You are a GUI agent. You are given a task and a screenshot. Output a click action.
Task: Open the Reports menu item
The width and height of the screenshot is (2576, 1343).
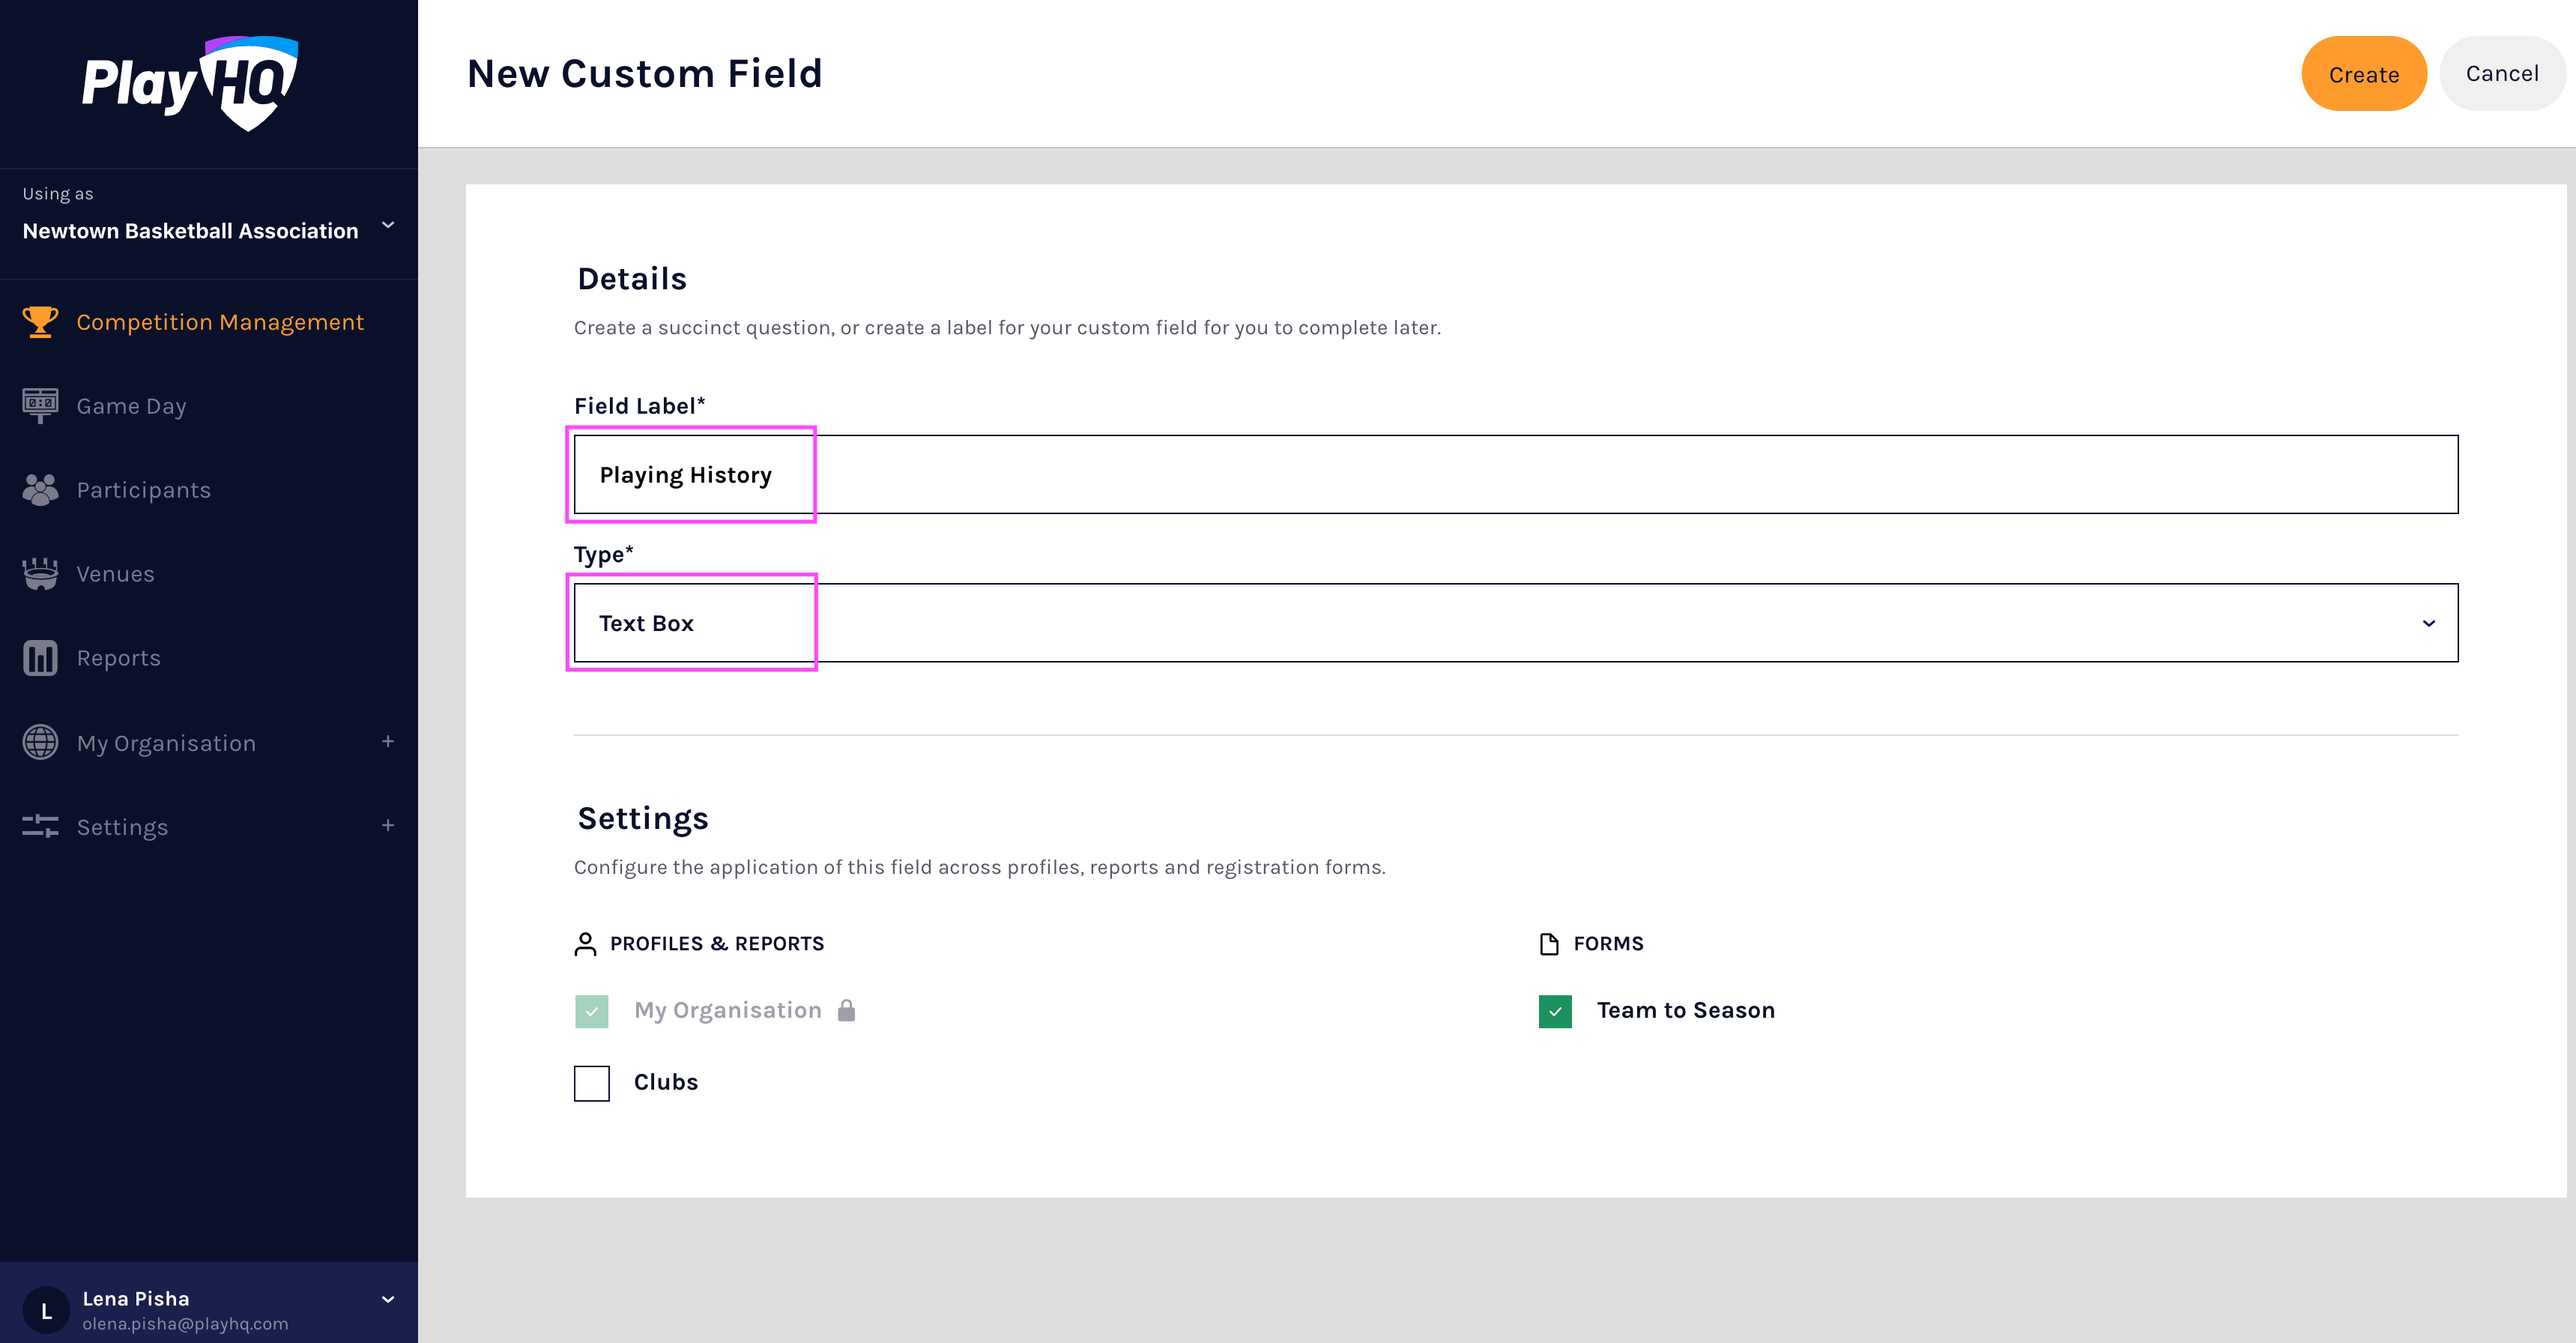click(x=118, y=658)
